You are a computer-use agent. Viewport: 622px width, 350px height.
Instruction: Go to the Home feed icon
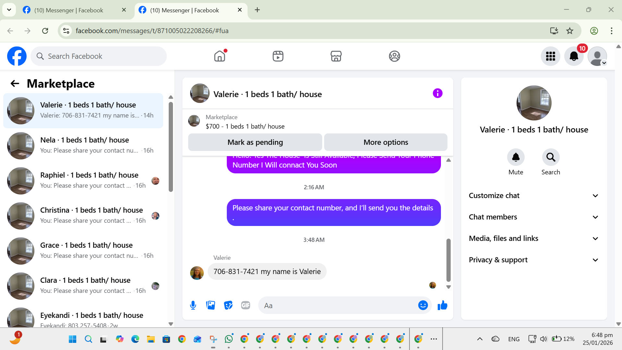tap(220, 56)
